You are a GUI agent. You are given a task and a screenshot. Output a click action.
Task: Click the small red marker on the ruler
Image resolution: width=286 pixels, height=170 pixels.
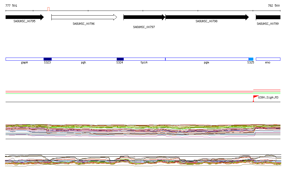coord(49,9)
